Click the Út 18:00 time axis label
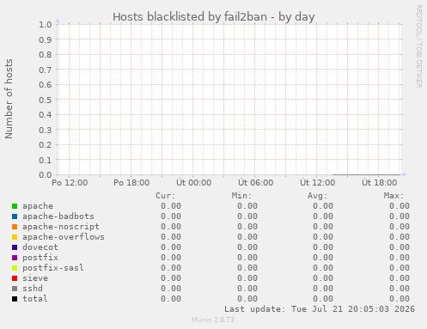The image size is (427, 329). [x=379, y=183]
